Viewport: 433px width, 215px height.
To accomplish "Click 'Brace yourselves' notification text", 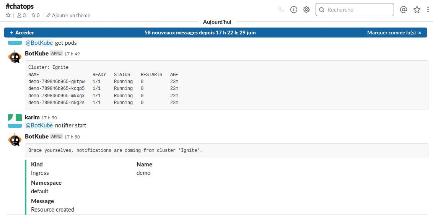I will click(115, 150).
